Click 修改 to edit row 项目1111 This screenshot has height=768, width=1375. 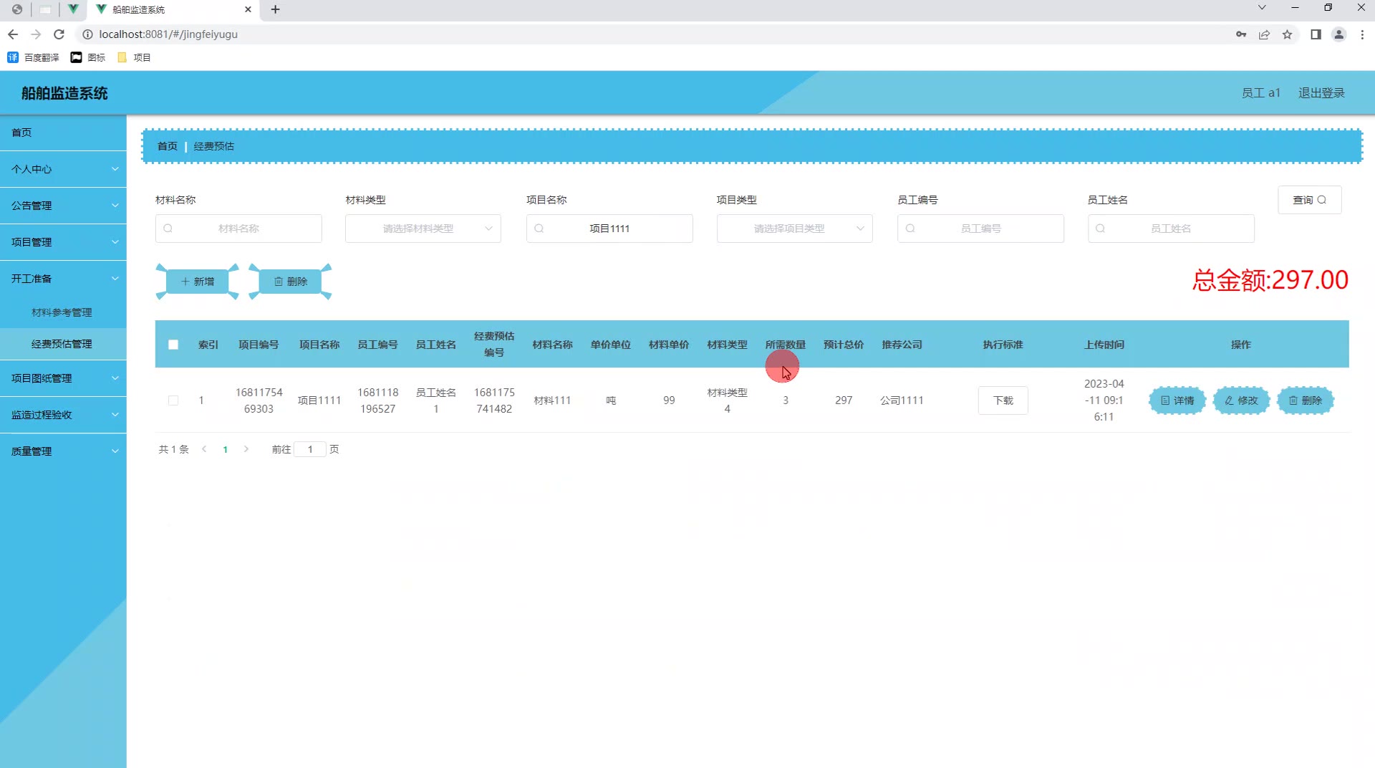coord(1241,400)
